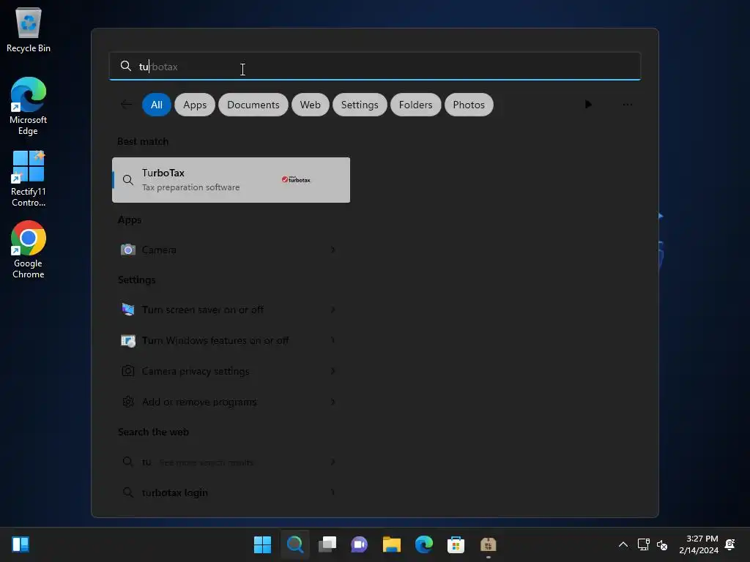This screenshot has width=750, height=562.
Task: Expand the Camera result chevron
Action: 333,250
